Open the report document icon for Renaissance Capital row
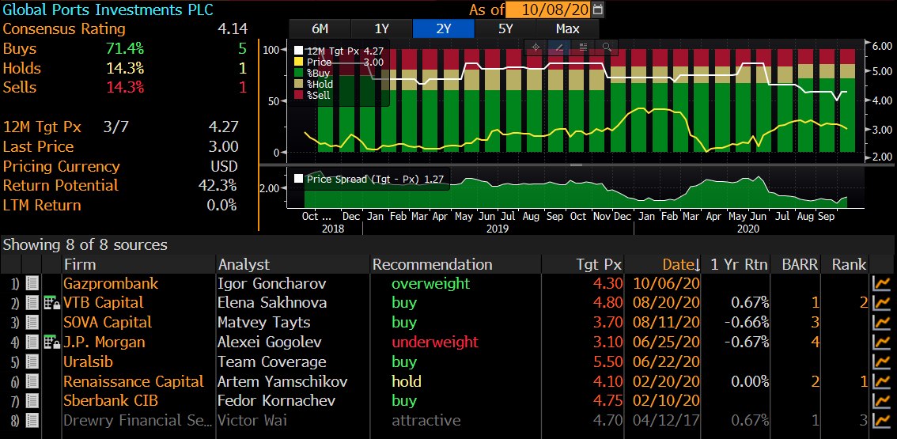 [x=32, y=381]
